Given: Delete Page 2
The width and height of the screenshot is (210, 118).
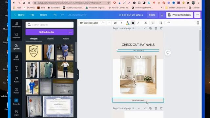Looking at the screenshot, I should tap(156, 108).
